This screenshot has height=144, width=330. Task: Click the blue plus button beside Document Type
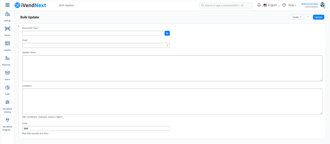pyautogui.click(x=167, y=33)
